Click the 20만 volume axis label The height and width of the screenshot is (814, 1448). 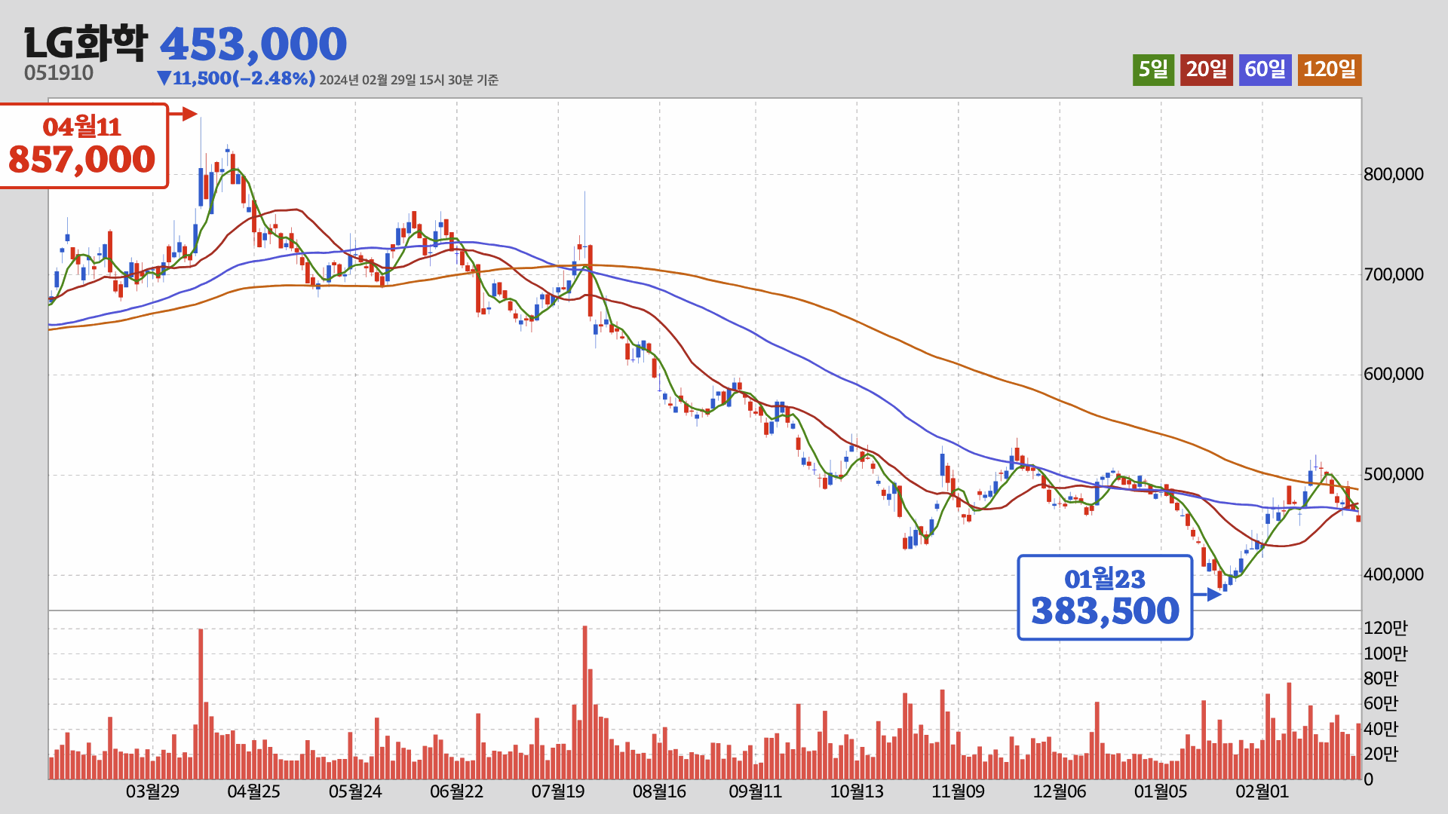tap(1381, 754)
